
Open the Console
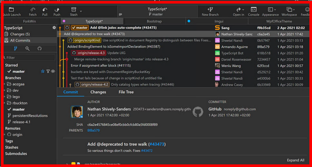click(x=253, y=12)
